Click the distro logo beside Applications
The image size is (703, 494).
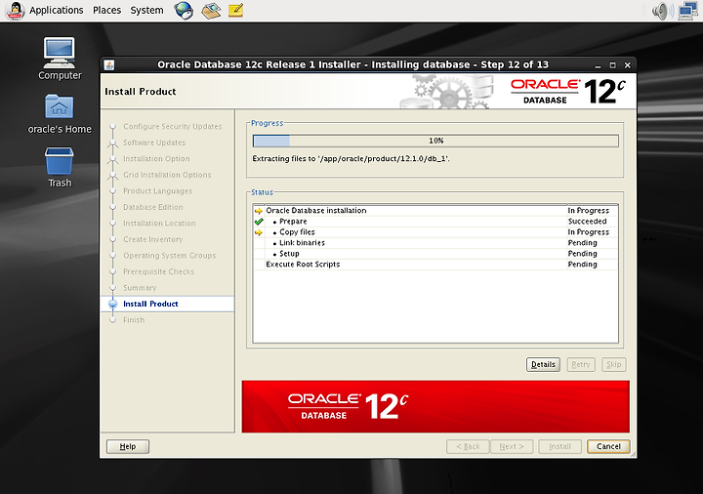[x=15, y=11]
